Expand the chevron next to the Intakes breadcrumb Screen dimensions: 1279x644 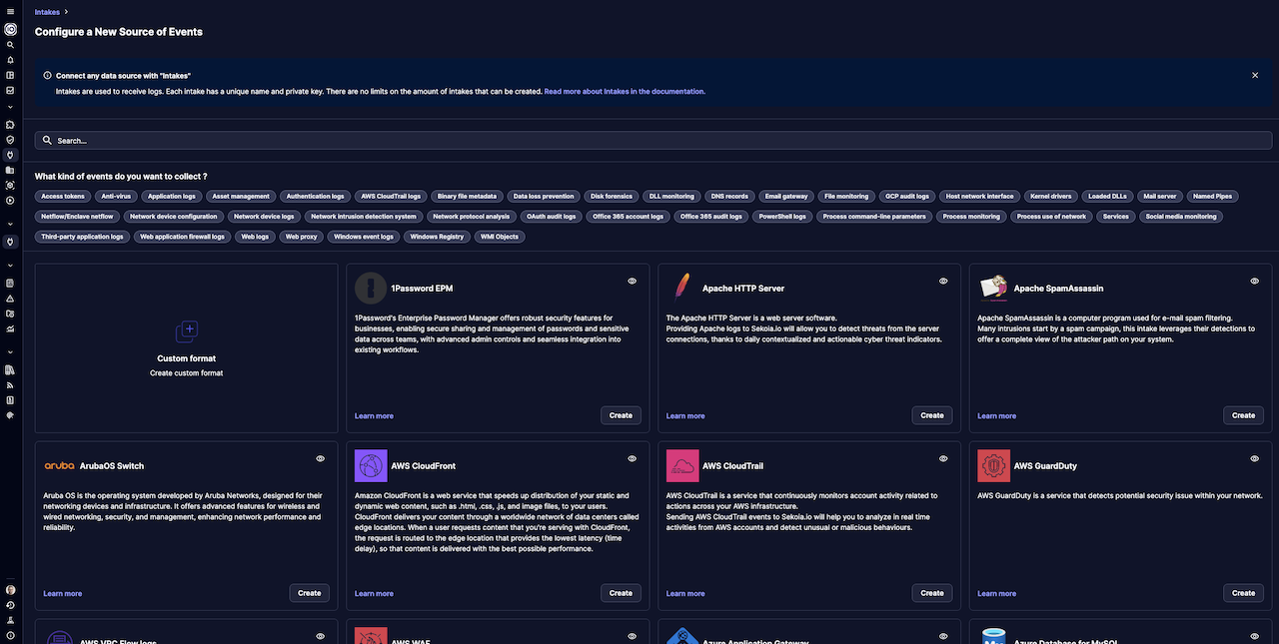click(66, 12)
